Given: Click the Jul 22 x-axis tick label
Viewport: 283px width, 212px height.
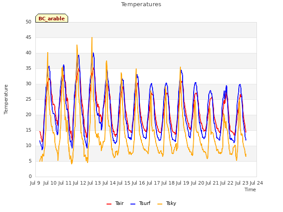Looking at the screenshot, I should coord(227,183).
